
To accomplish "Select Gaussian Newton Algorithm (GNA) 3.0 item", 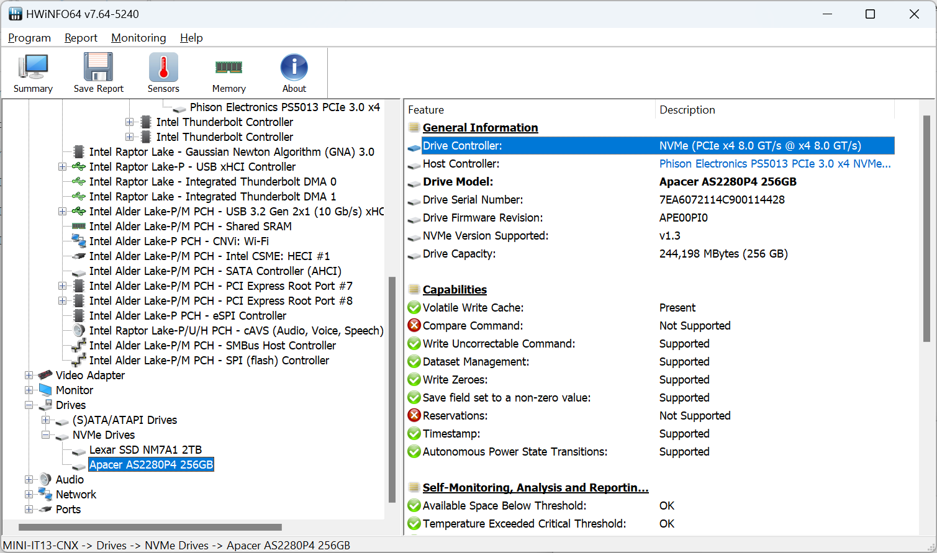I will click(232, 151).
